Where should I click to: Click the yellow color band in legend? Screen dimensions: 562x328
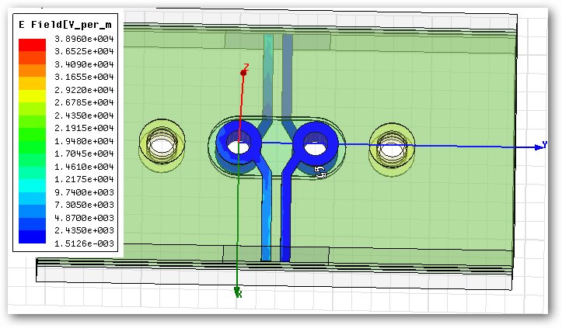(32, 96)
